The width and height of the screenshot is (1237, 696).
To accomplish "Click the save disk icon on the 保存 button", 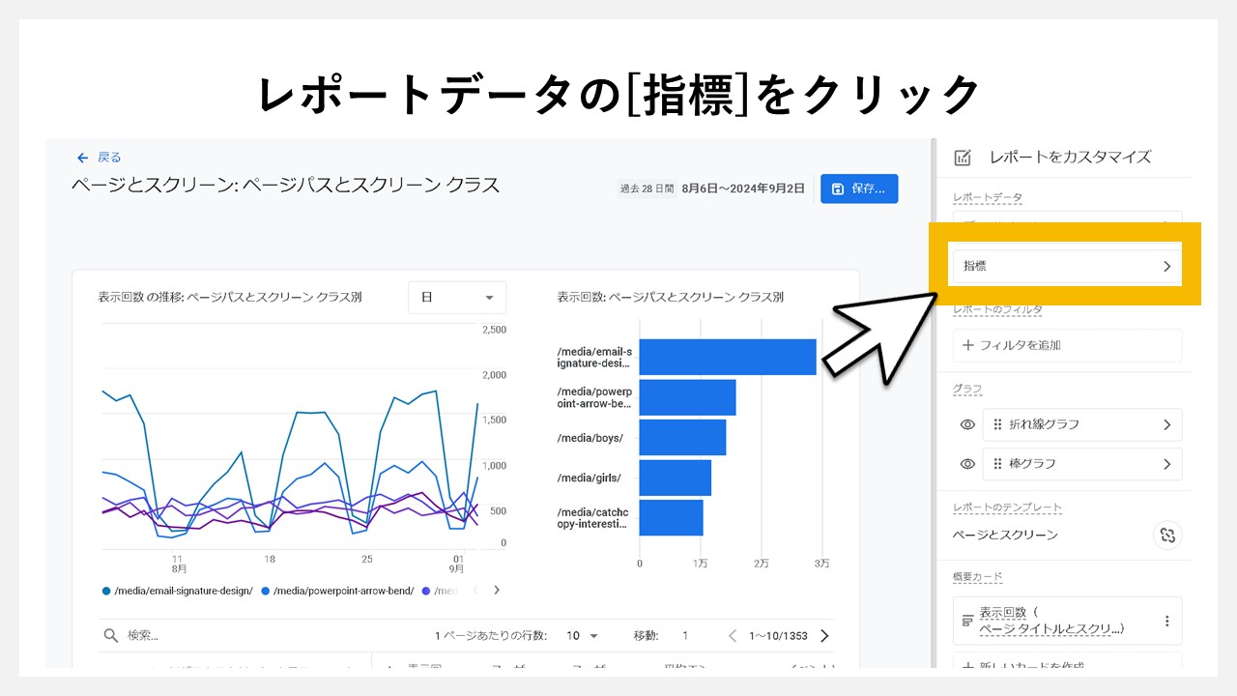I will click(x=837, y=188).
